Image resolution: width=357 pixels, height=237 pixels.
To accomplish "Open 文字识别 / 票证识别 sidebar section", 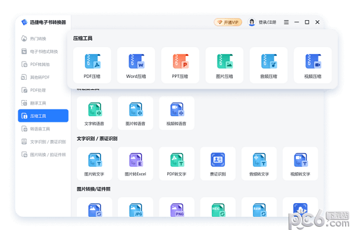I will 43,142.
